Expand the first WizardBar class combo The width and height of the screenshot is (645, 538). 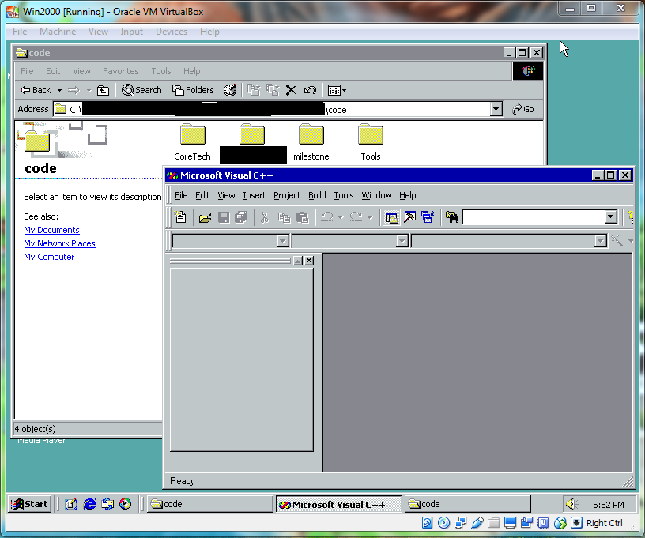click(x=283, y=241)
